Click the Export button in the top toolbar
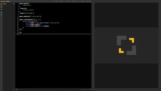Viewport: 161px width, 91px height. tap(75, 1)
